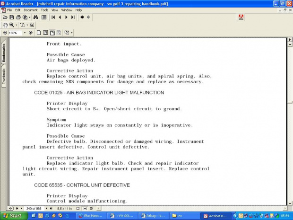Image resolution: width=293 pixels, height=220 pixels.
Task: Open the File menu
Action: (9, 10)
